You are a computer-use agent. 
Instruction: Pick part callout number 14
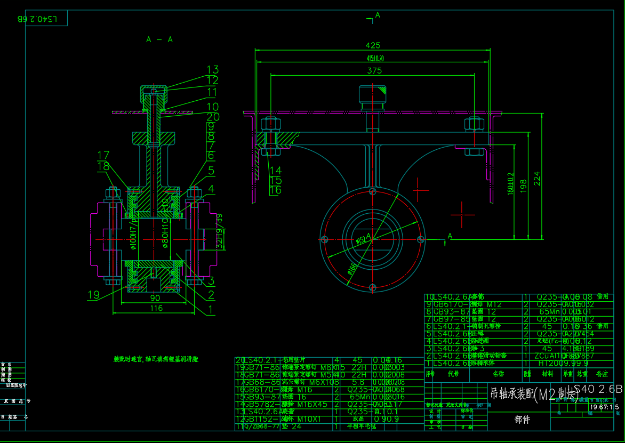tap(275, 171)
